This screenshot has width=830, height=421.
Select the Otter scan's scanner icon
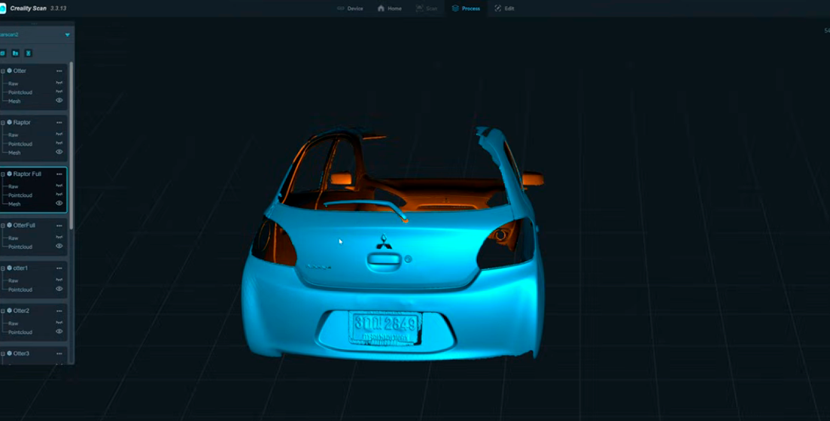coord(10,71)
